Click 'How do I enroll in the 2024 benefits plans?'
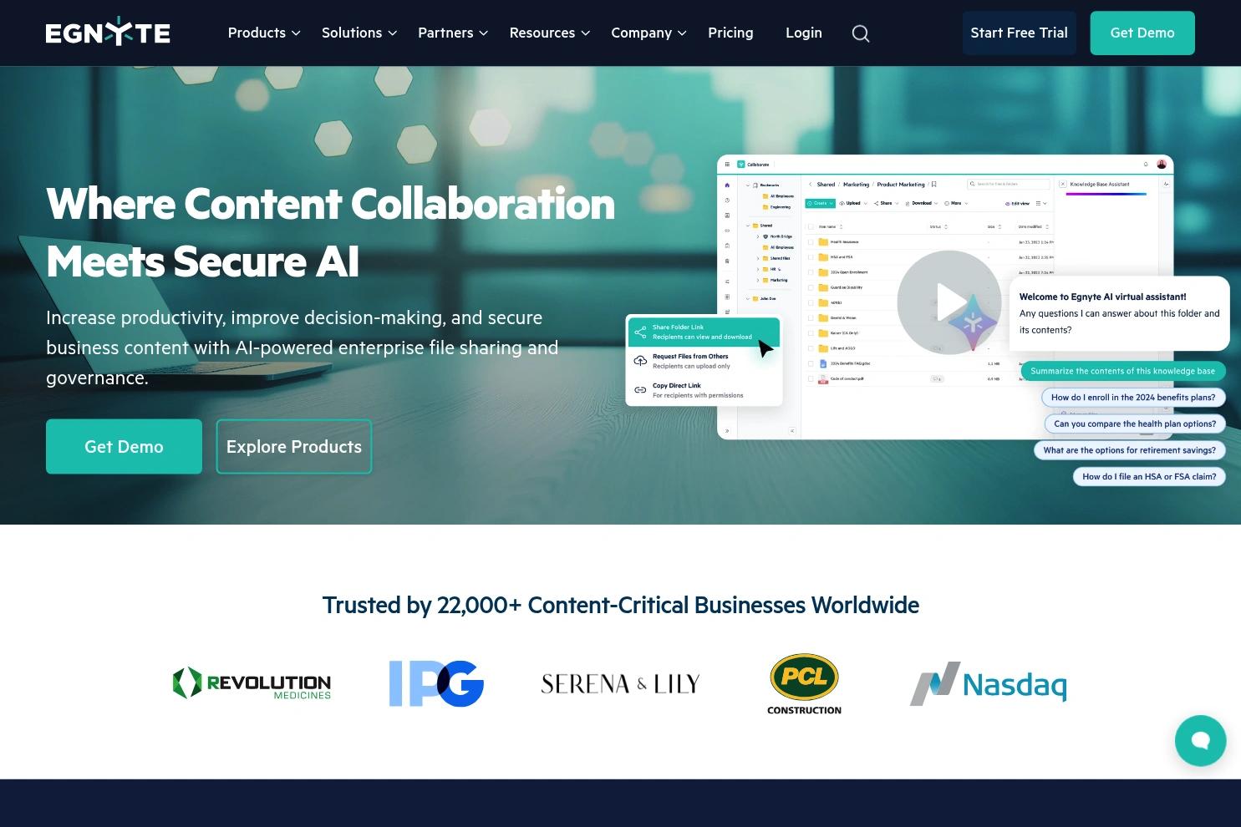 [x=1133, y=398]
